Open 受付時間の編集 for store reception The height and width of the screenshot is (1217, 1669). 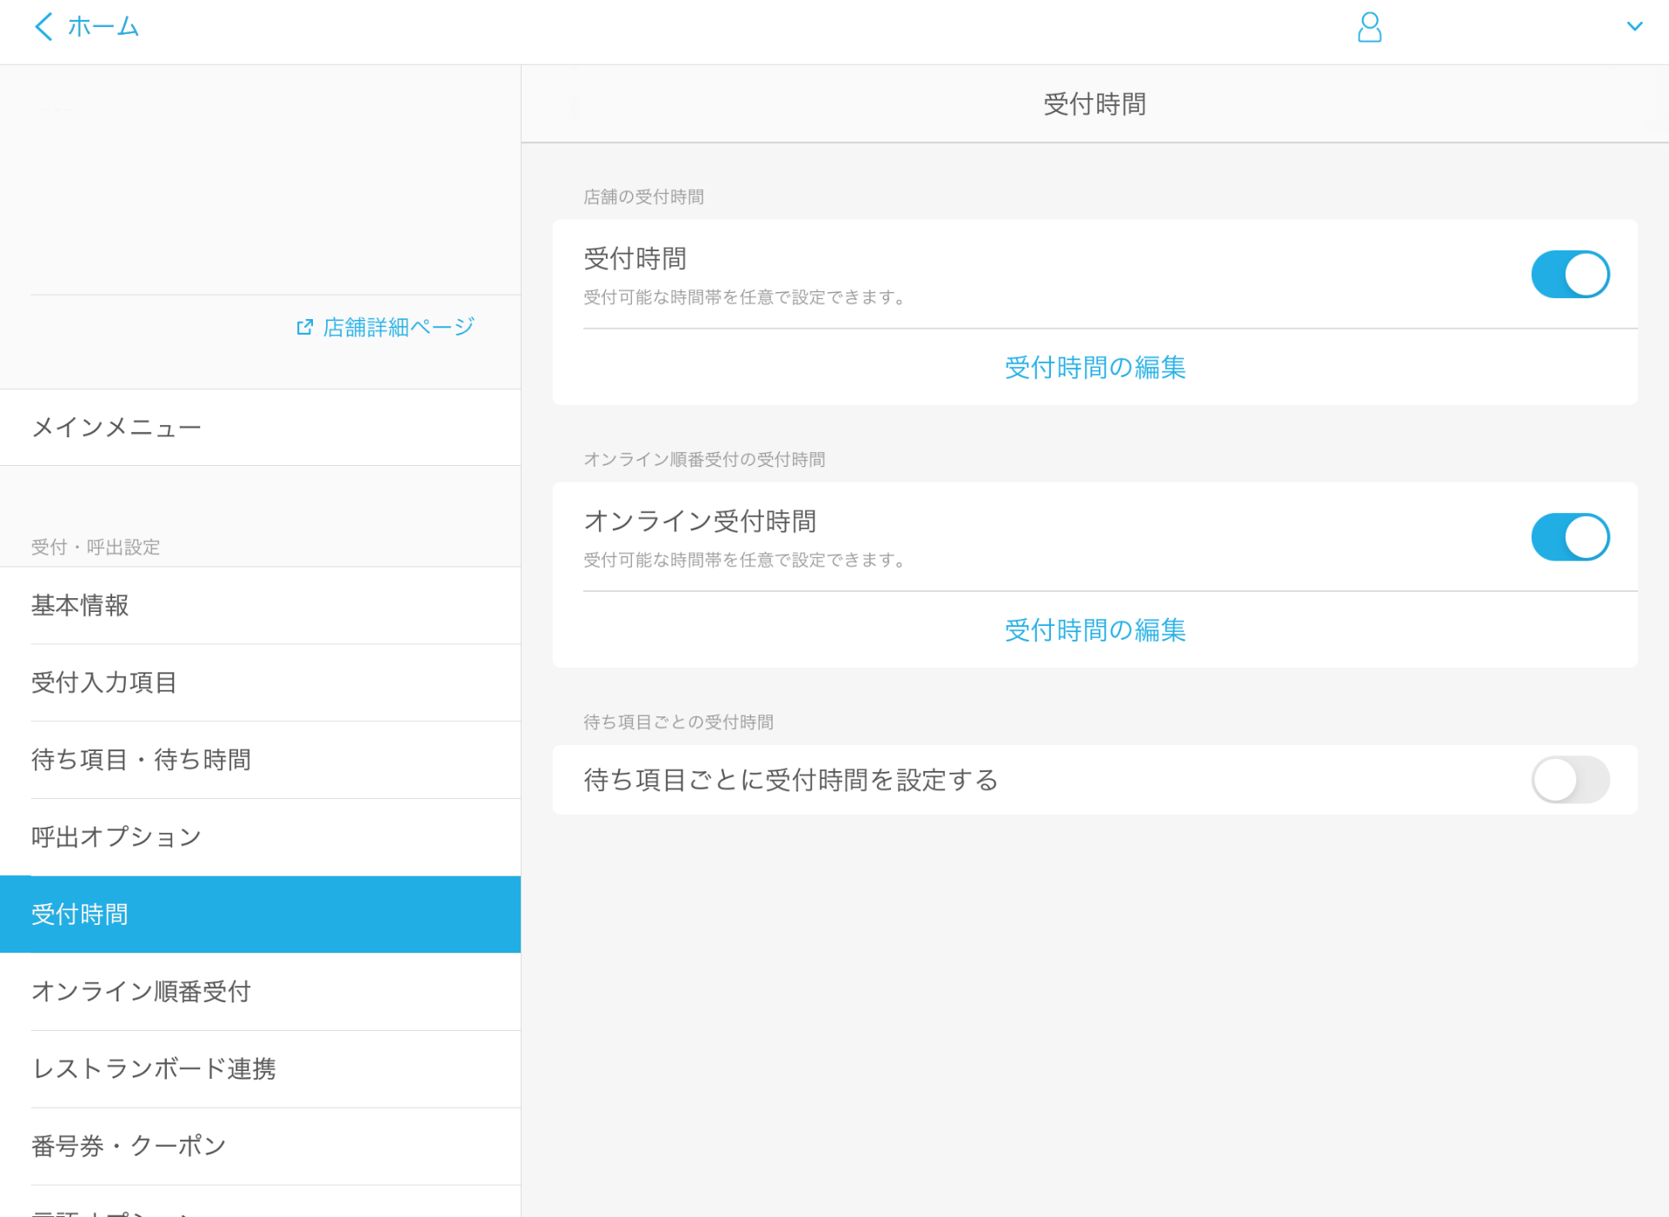(x=1094, y=368)
